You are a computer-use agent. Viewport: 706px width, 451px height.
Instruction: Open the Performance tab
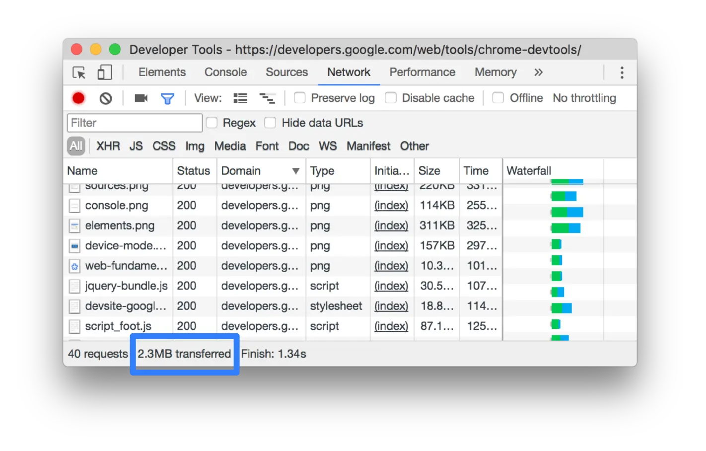[x=422, y=73]
